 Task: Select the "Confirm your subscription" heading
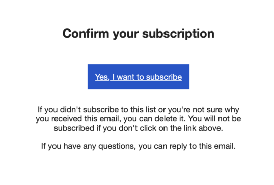[139, 34]
